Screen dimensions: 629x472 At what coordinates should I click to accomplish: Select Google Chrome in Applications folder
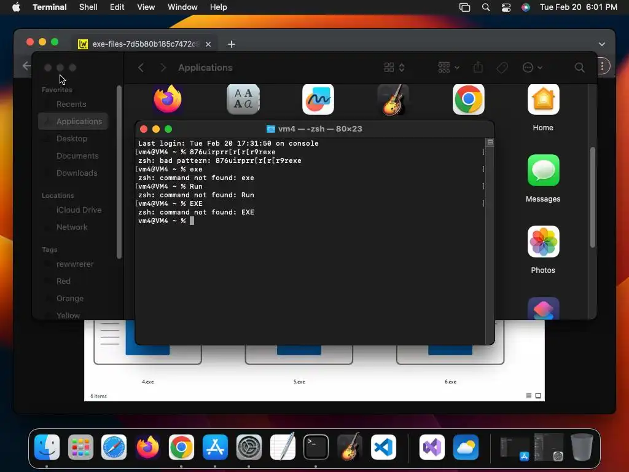tap(469, 99)
